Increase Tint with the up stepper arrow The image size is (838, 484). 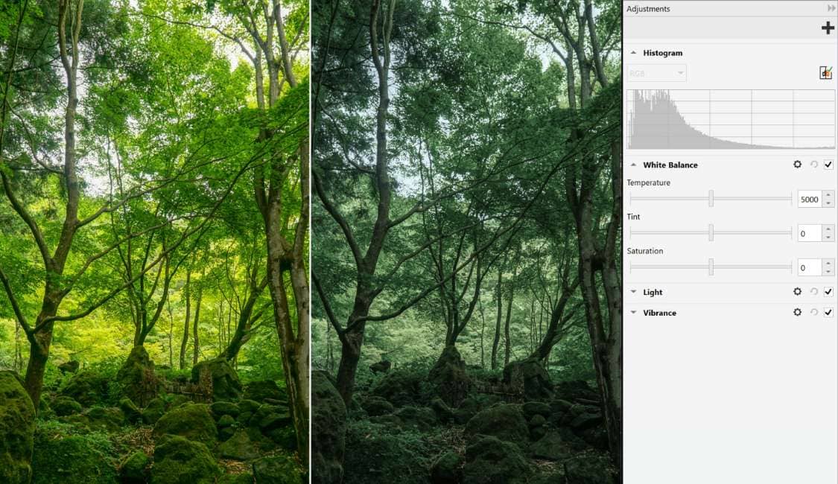coord(828,229)
